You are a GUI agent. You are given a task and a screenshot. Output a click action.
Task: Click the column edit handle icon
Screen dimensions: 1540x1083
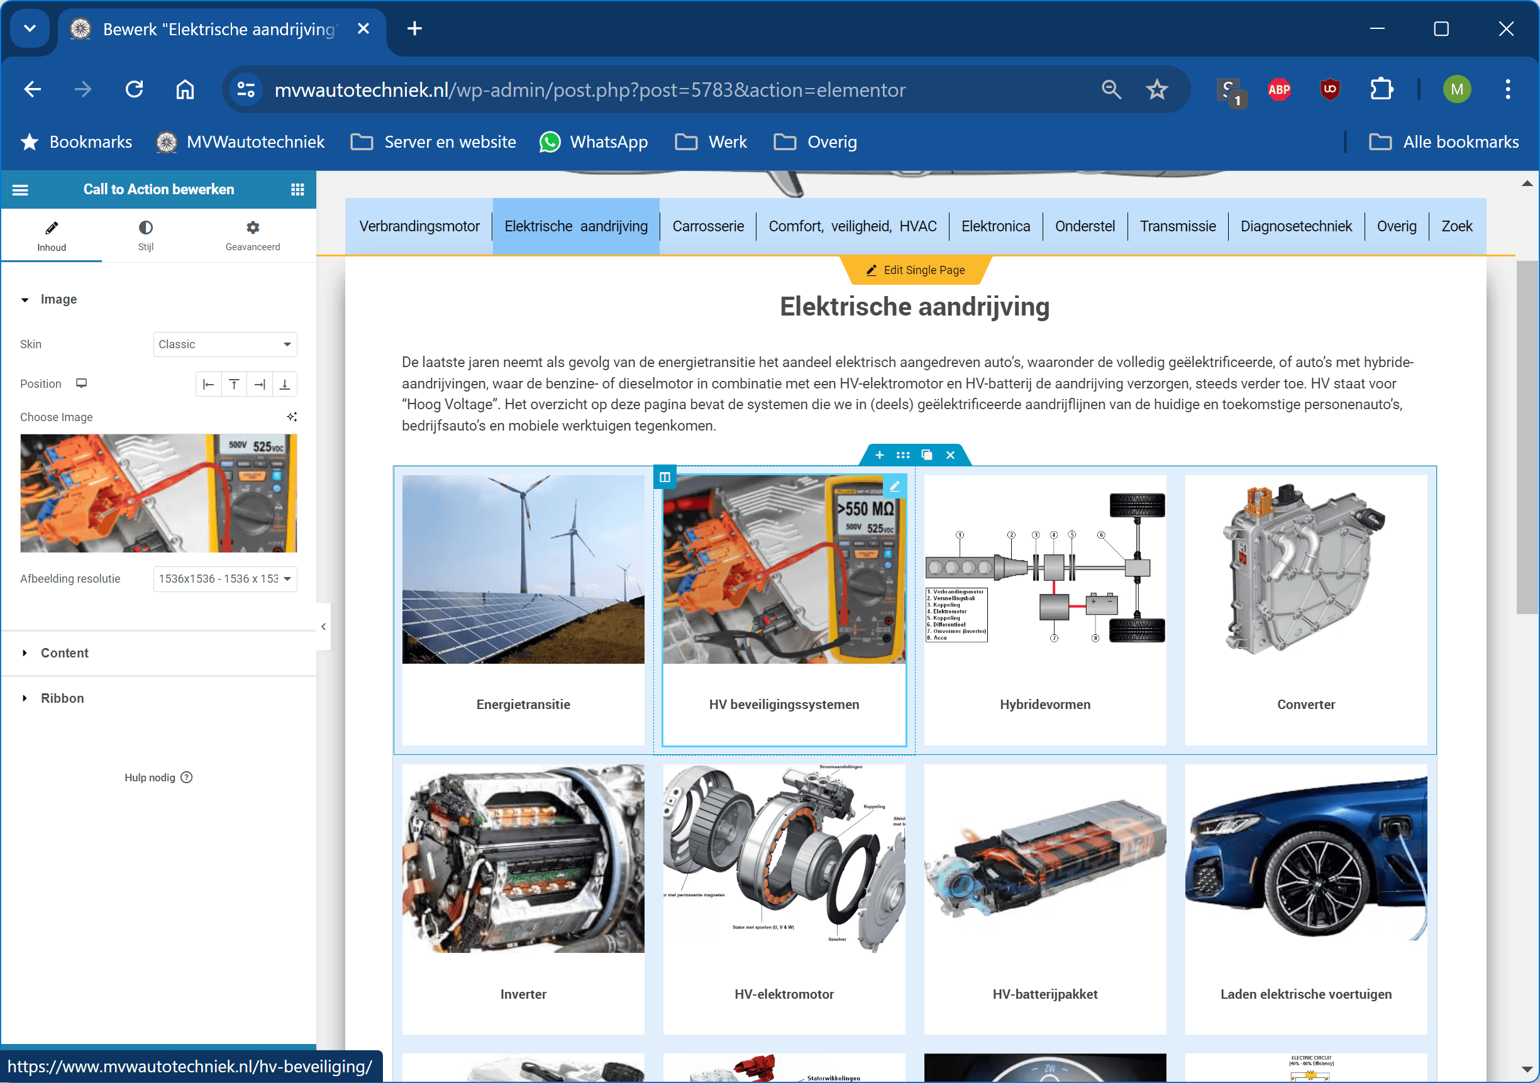(x=665, y=477)
